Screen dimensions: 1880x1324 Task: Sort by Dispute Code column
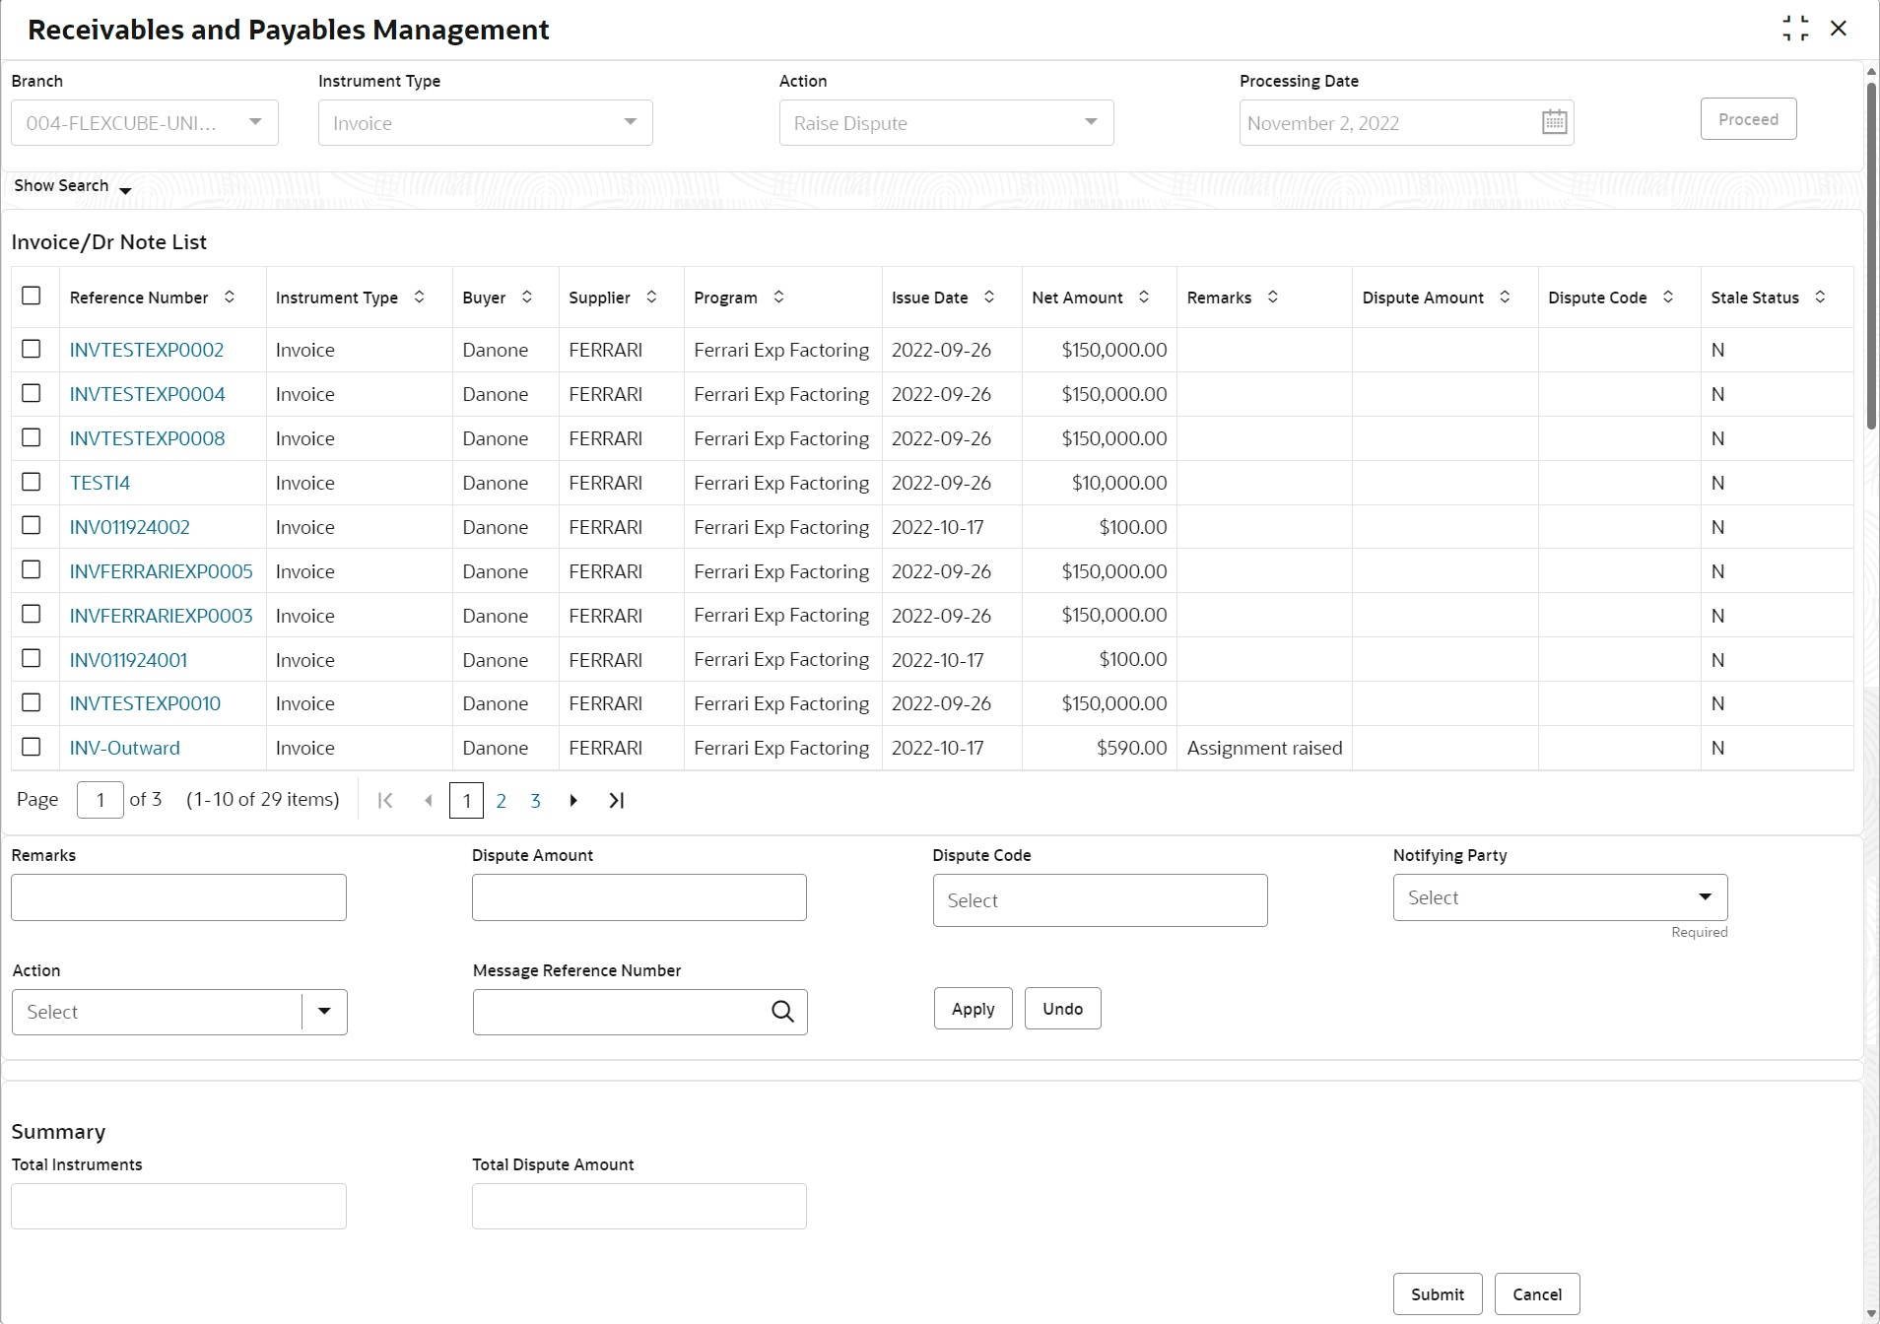pos(1668,297)
